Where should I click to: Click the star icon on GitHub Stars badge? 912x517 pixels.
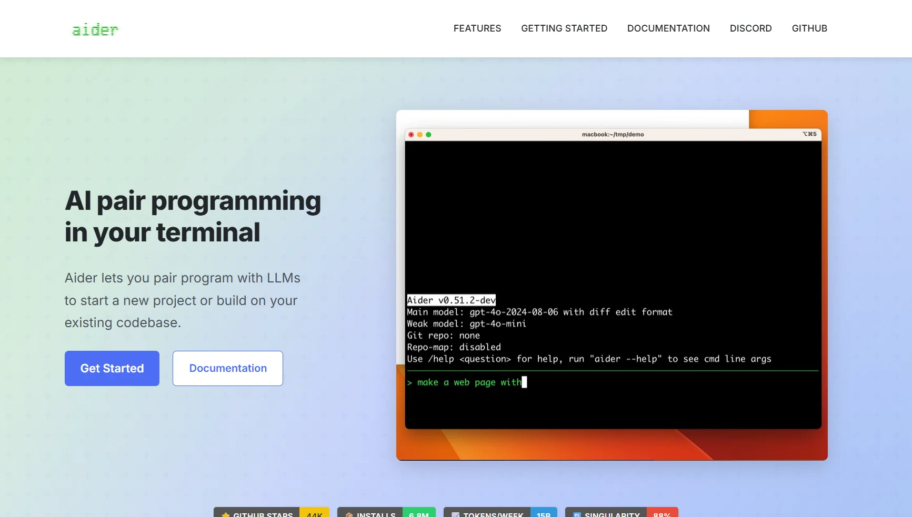(x=225, y=514)
